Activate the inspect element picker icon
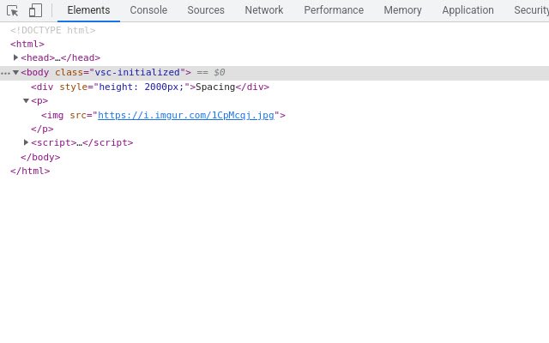 tap(13, 11)
